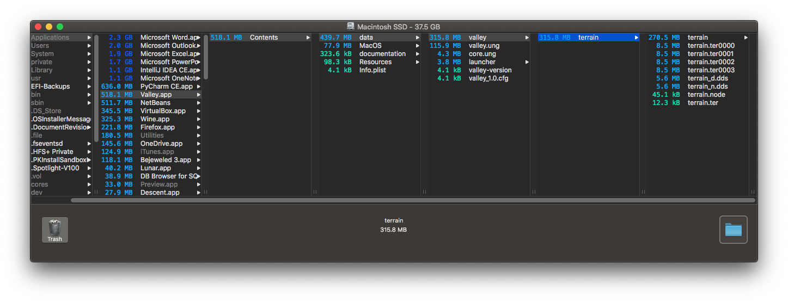Expand the selected terrain folder arrow

pyautogui.click(x=636, y=38)
